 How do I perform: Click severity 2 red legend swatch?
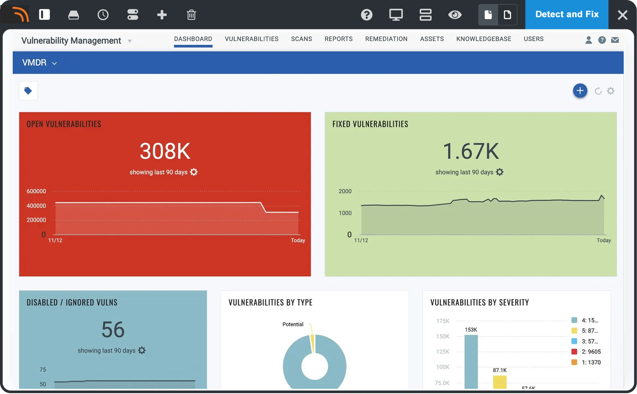[574, 352]
